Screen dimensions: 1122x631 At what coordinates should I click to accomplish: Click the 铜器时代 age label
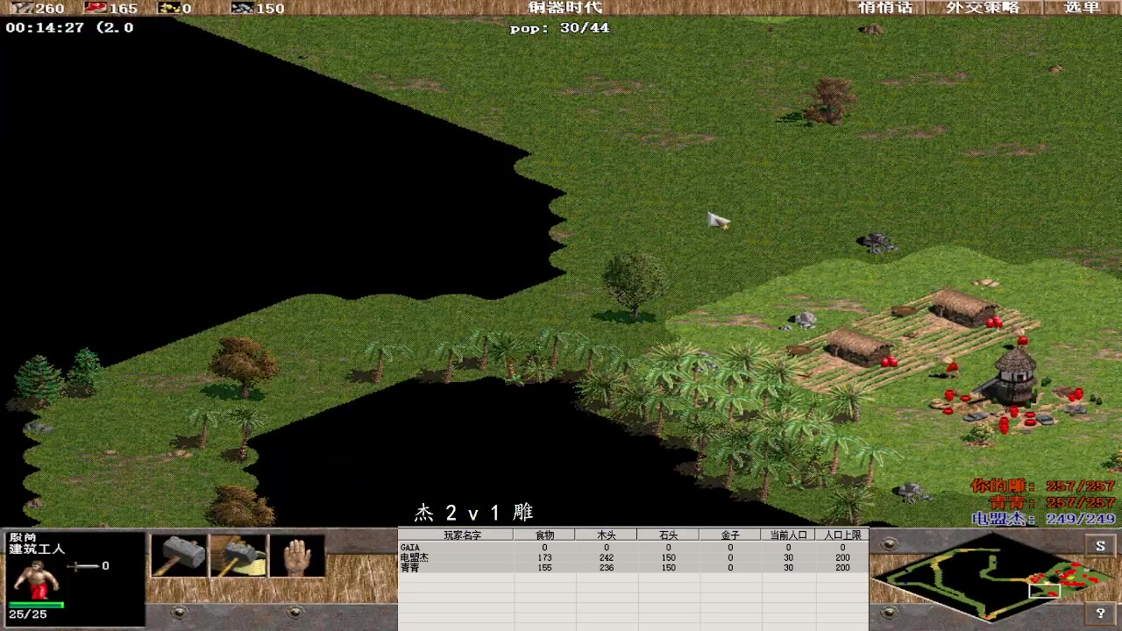(x=565, y=8)
